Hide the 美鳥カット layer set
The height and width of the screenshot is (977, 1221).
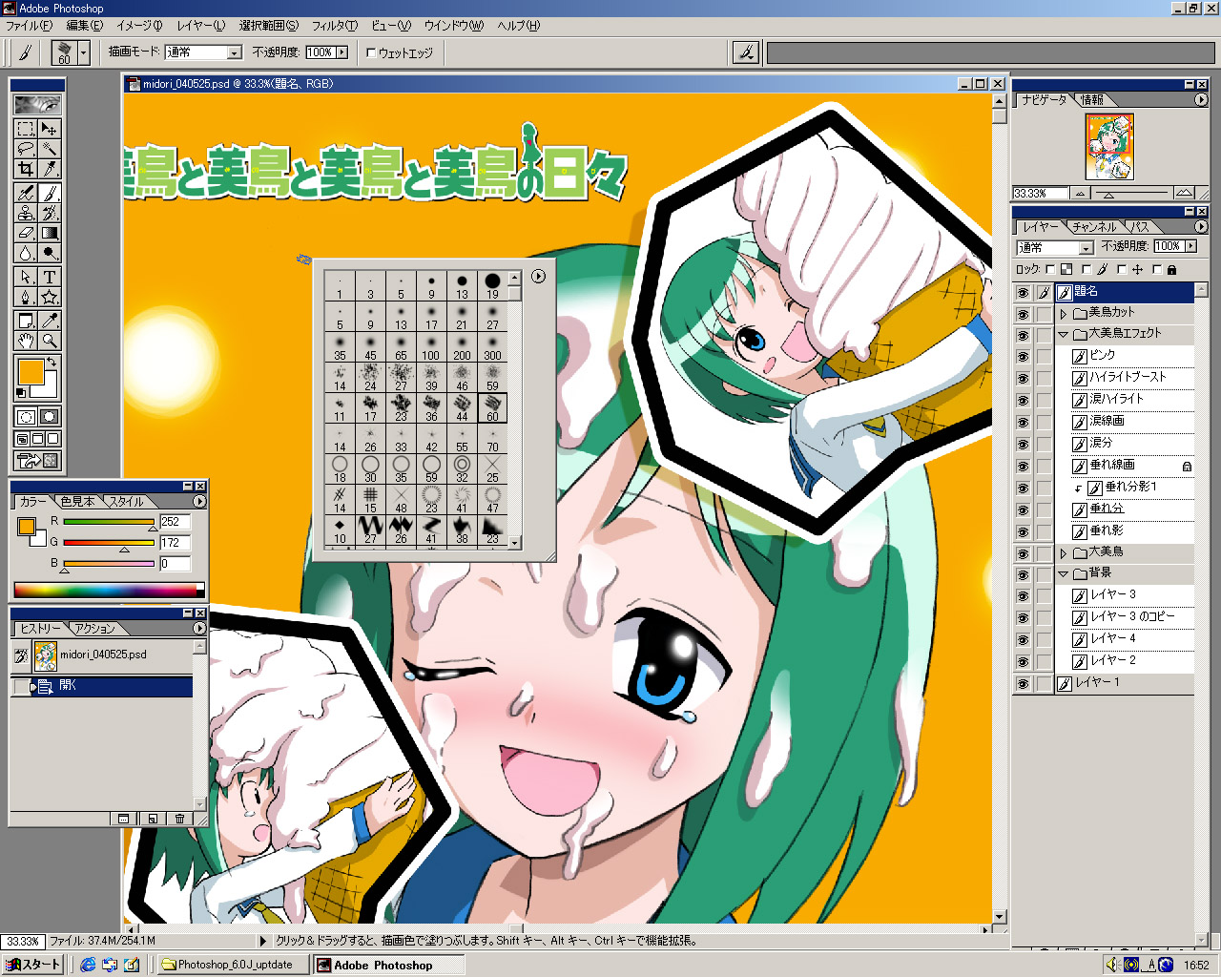point(1024,314)
